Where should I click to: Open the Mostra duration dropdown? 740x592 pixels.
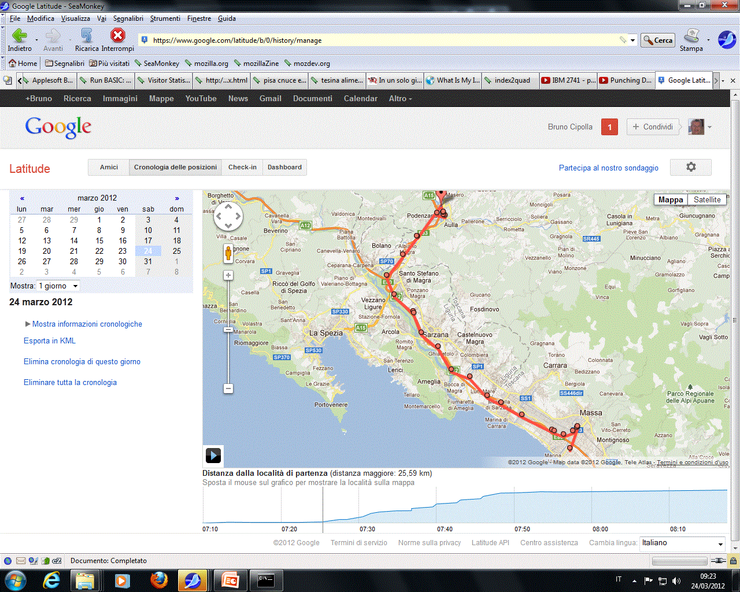[x=58, y=286]
